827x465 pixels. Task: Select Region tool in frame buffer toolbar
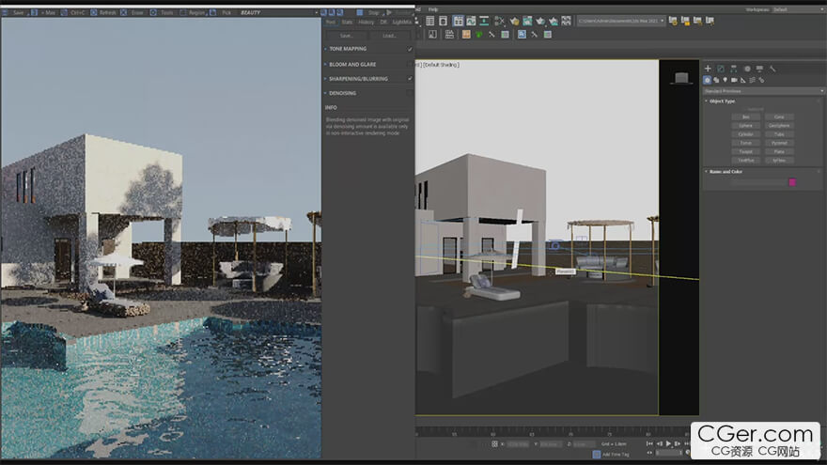click(193, 12)
